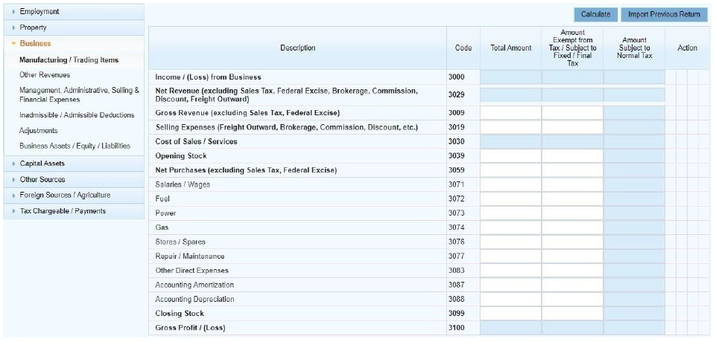The height and width of the screenshot is (342, 716).
Task: Click exempt amount field for Power
Action: point(572,213)
